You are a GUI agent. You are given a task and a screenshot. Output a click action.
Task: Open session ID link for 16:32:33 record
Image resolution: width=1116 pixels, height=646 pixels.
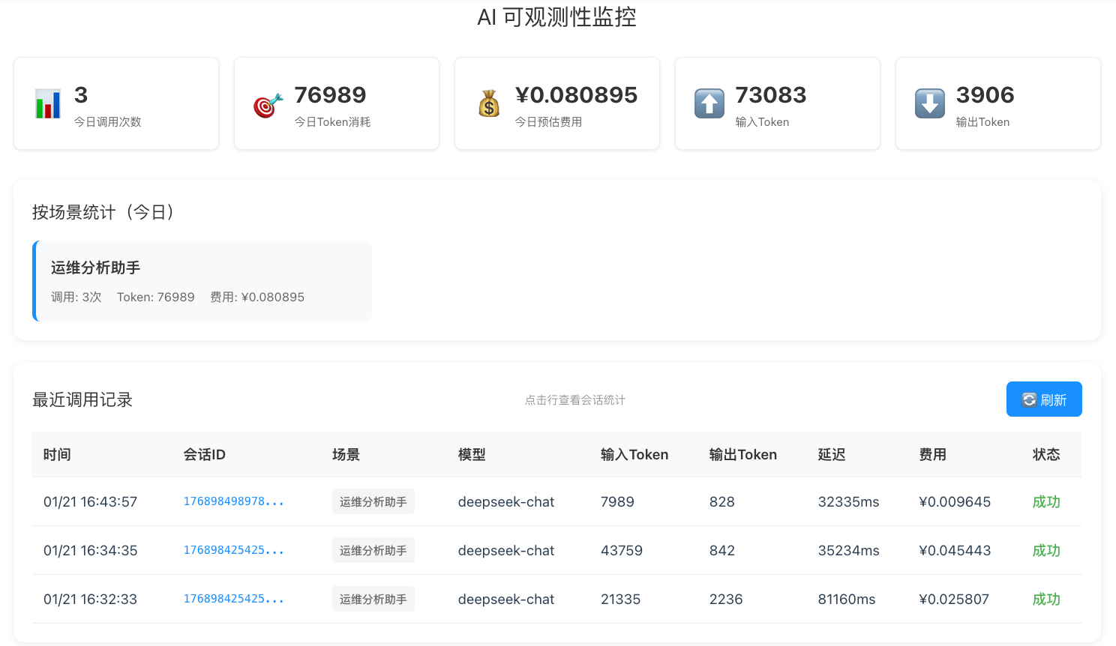point(233,599)
